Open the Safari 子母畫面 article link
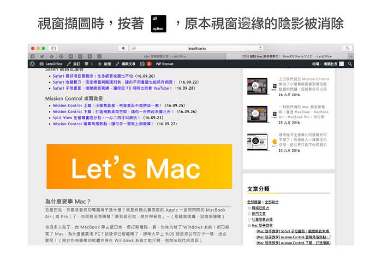 (112, 89)
